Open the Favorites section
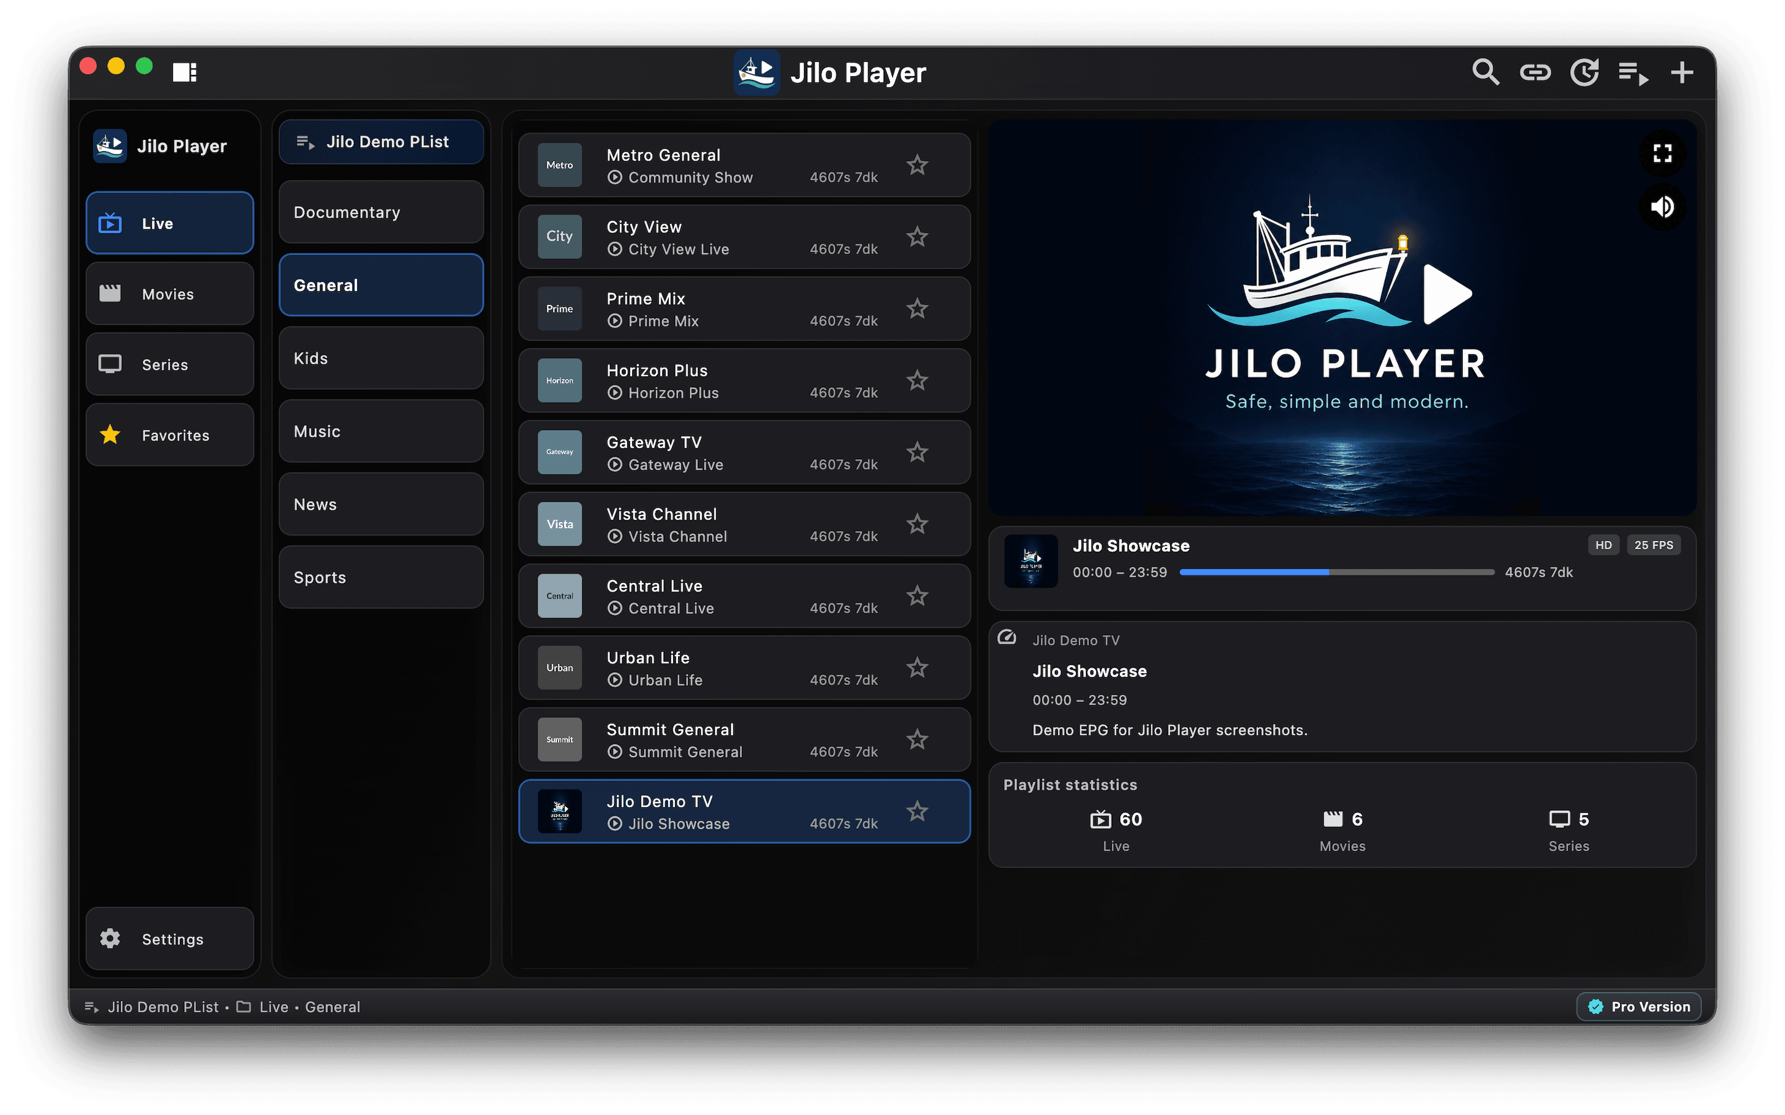Viewport: 1785px width, 1115px height. (170, 435)
